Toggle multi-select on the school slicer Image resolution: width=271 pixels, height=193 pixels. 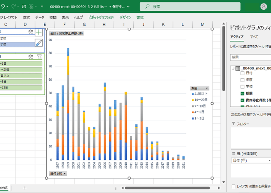point(31,31)
